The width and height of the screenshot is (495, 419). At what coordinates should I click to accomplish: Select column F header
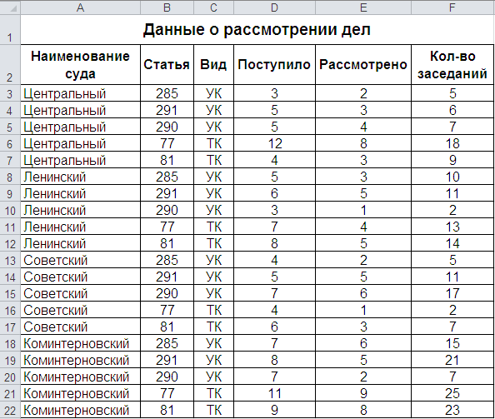452,7
